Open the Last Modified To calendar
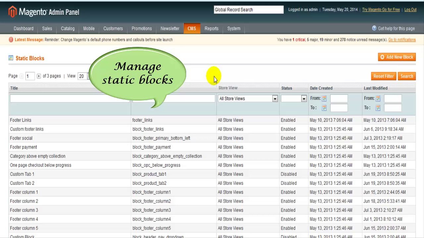The height and width of the screenshot is (238, 424). coord(378,108)
